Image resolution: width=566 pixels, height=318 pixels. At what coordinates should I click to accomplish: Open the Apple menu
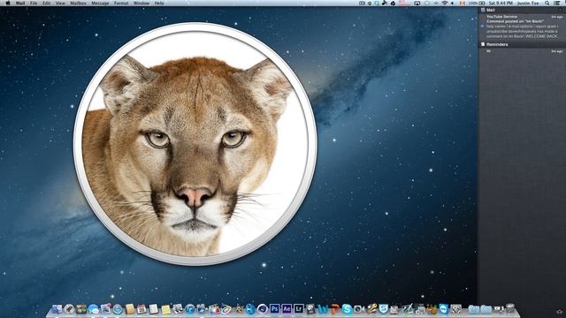(8, 3)
